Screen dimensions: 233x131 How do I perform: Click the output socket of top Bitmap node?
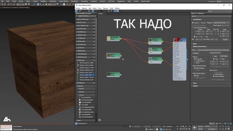[x=121, y=39]
